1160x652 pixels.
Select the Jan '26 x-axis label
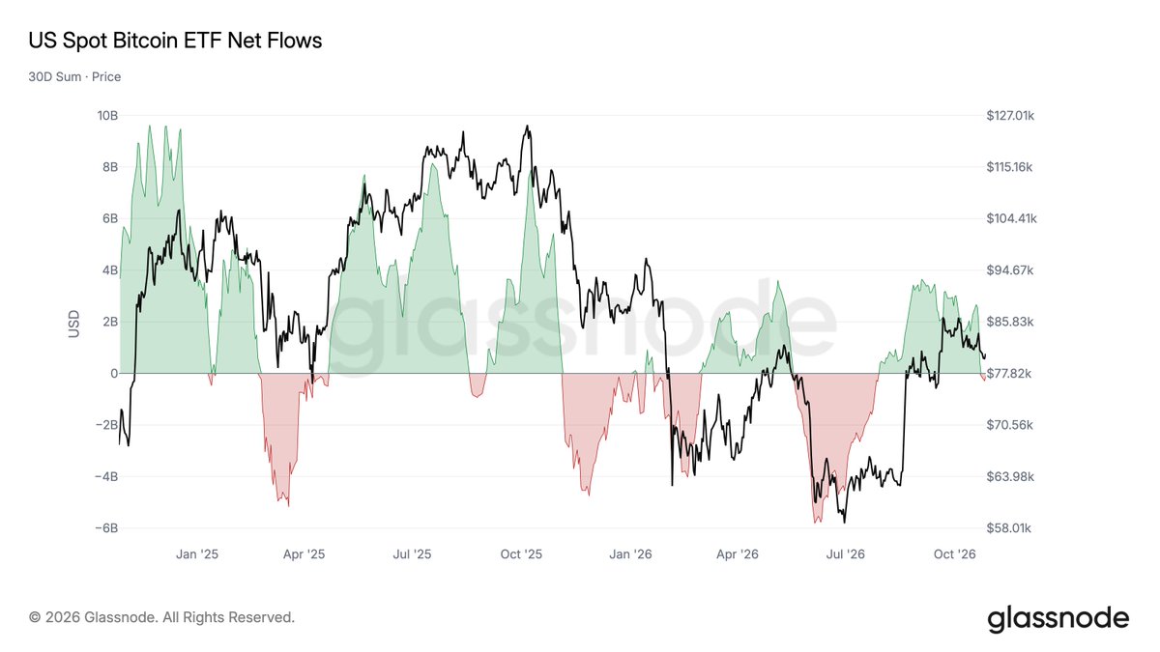[630, 554]
